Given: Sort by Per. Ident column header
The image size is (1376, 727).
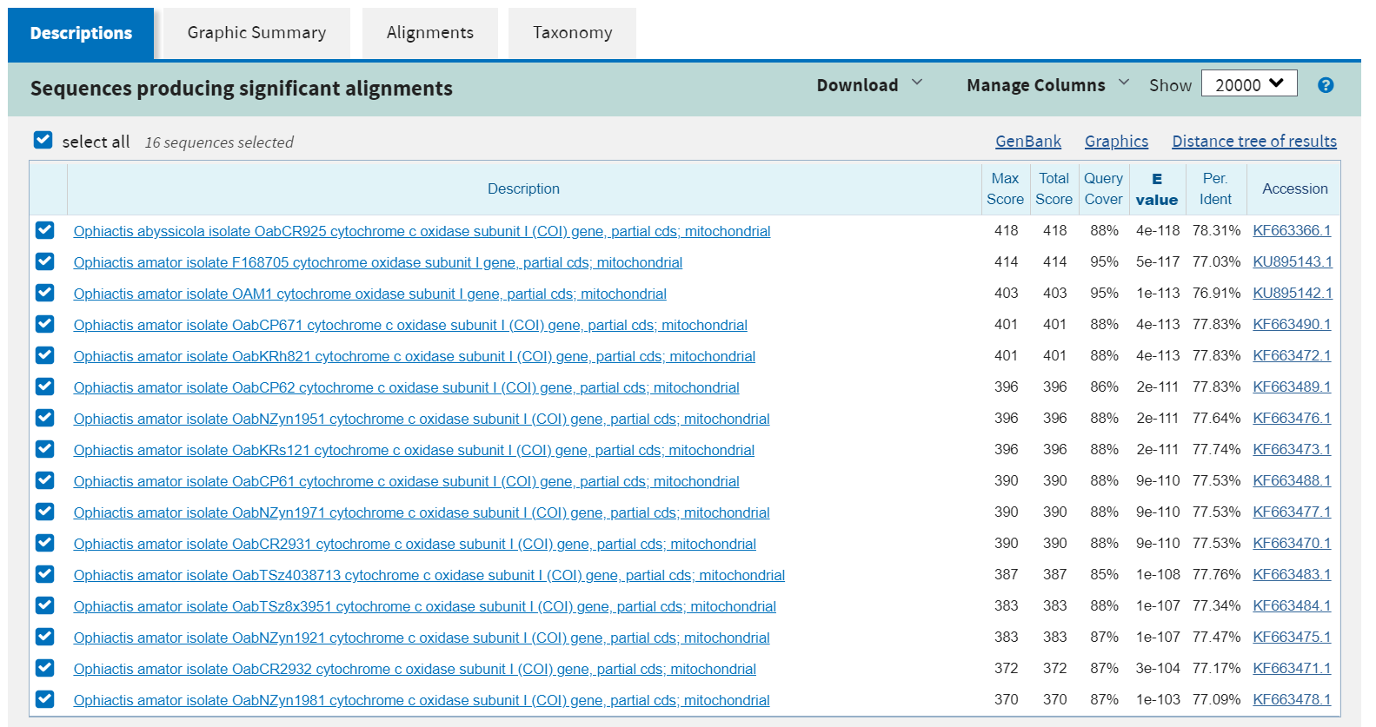Looking at the screenshot, I should (1215, 188).
